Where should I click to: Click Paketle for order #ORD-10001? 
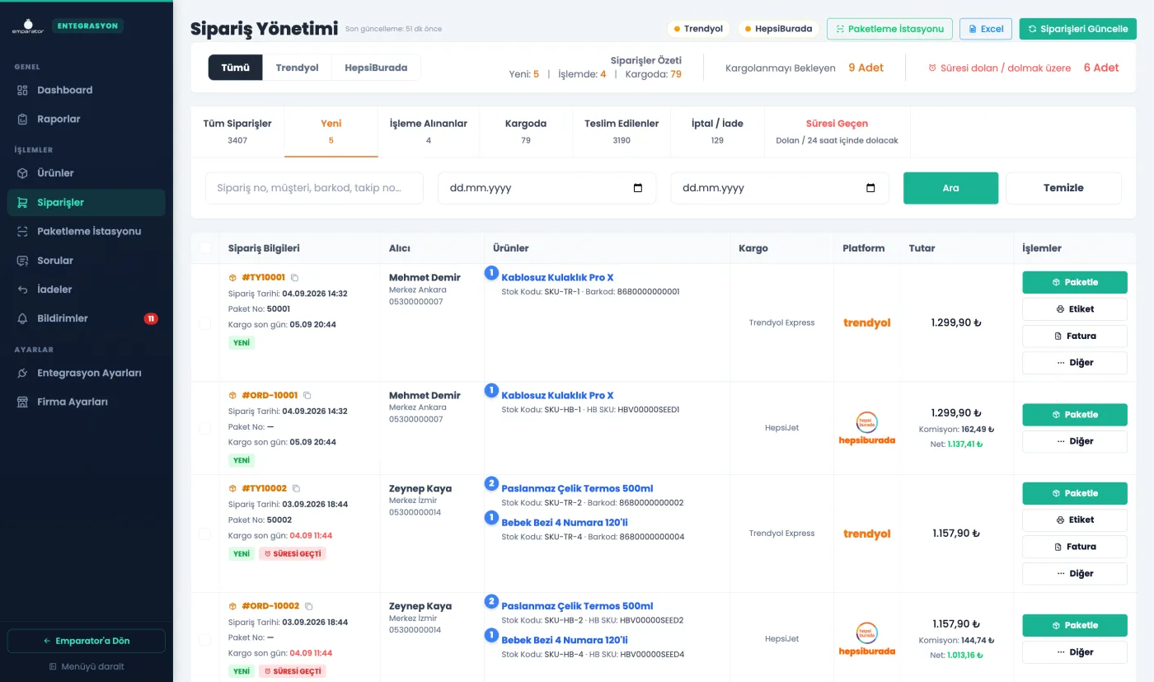click(x=1075, y=415)
